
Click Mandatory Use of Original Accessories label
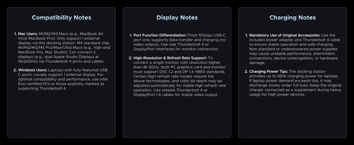tap(285, 35)
